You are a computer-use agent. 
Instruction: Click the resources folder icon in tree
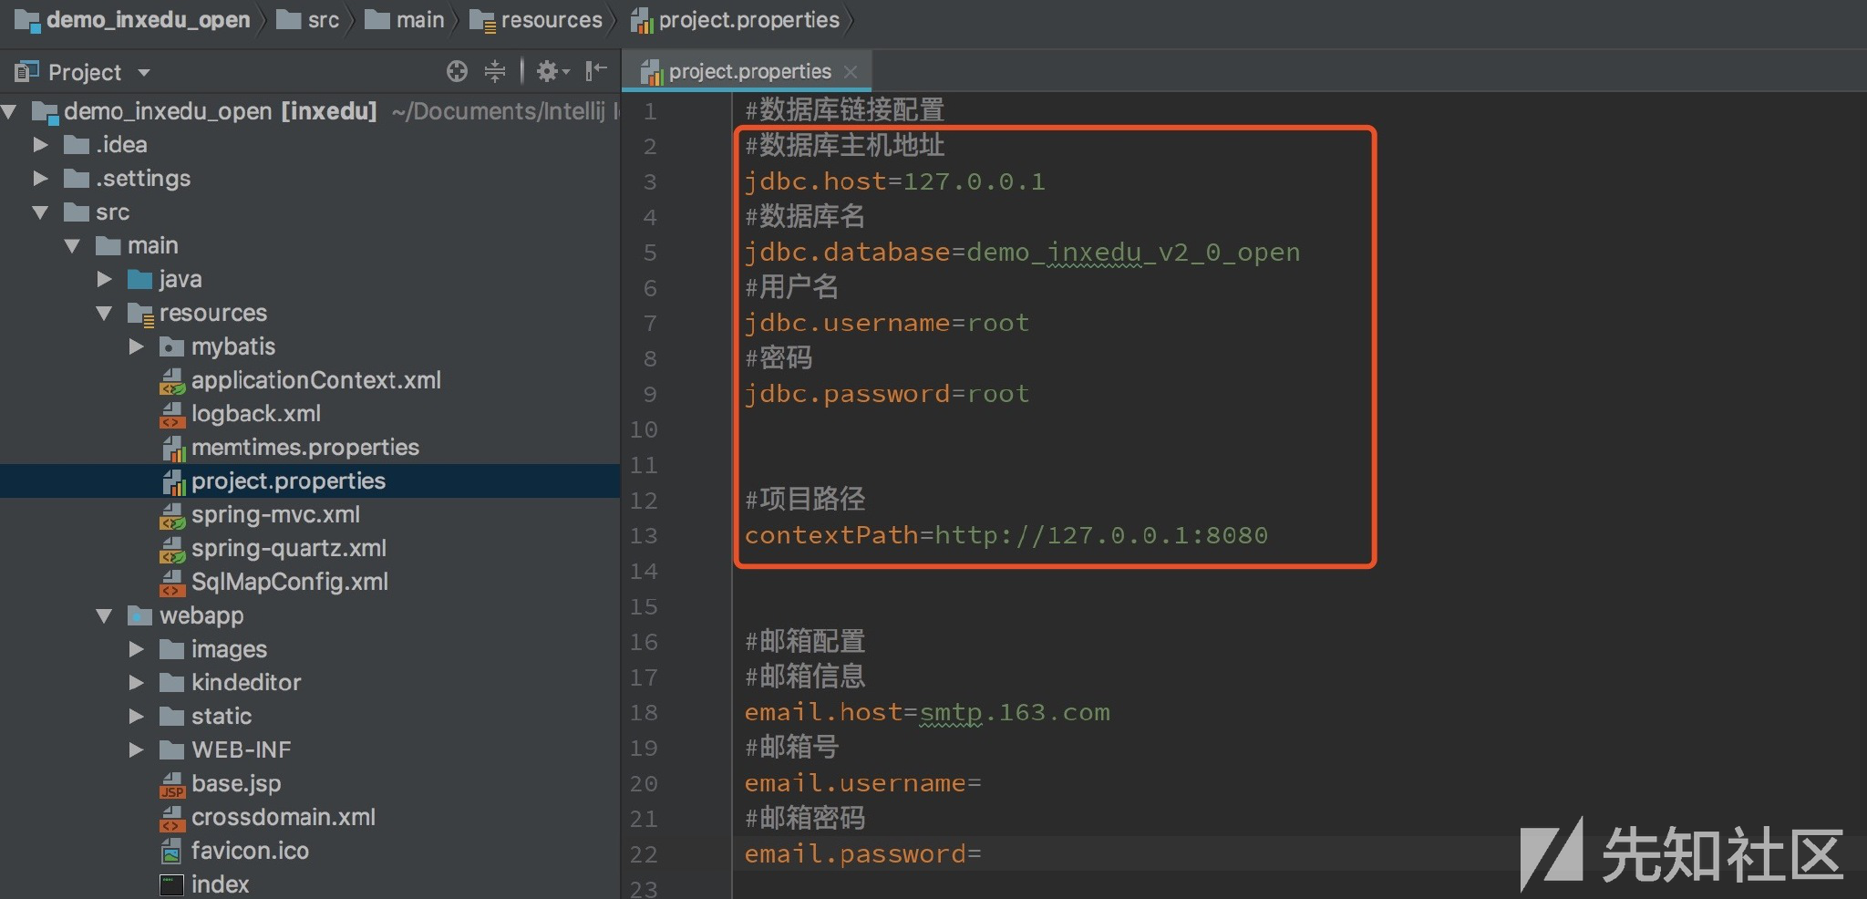[x=140, y=314]
